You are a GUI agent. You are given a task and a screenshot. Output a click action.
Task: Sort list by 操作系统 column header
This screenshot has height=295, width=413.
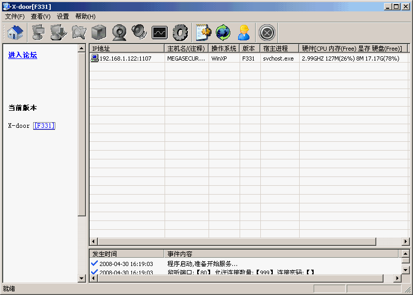224,49
